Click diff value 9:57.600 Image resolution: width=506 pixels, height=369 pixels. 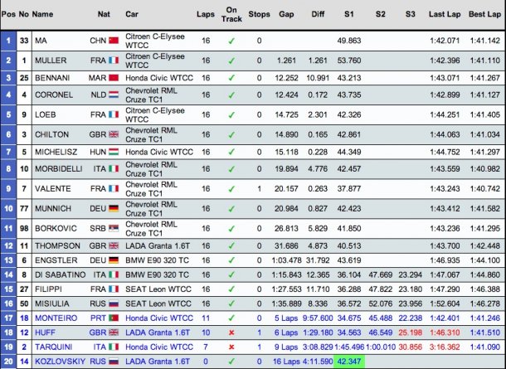(318, 318)
